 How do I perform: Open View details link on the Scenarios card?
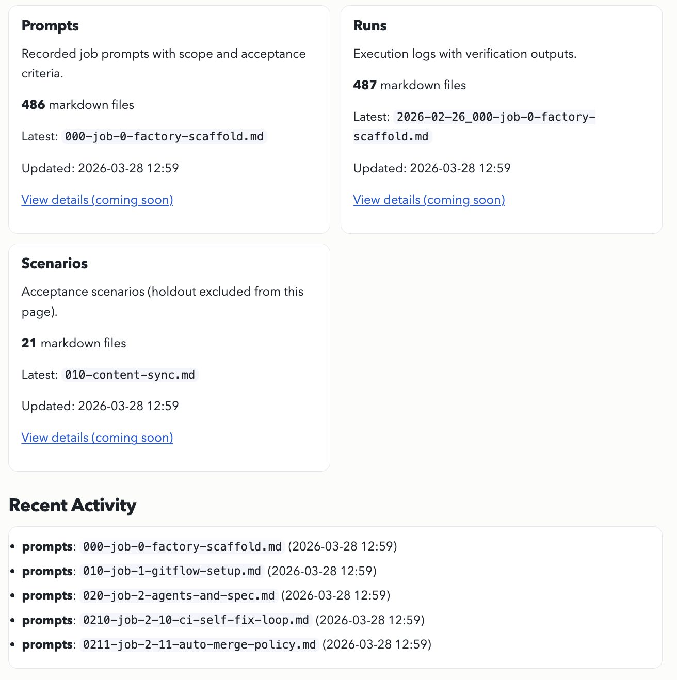click(97, 438)
